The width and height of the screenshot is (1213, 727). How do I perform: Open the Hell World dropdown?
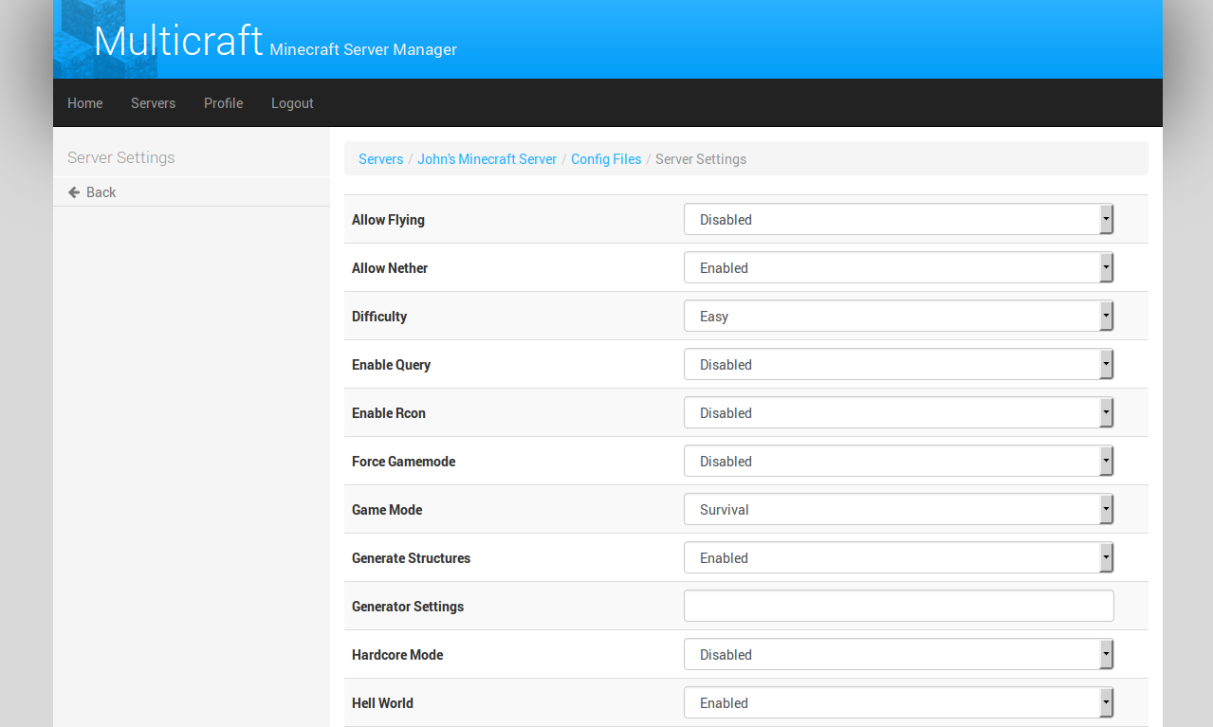(898, 702)
